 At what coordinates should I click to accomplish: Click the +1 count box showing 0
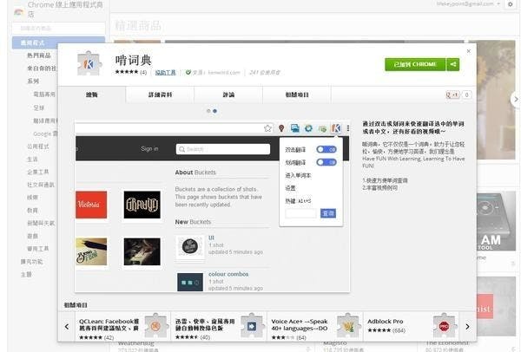(x=466, y=95)
